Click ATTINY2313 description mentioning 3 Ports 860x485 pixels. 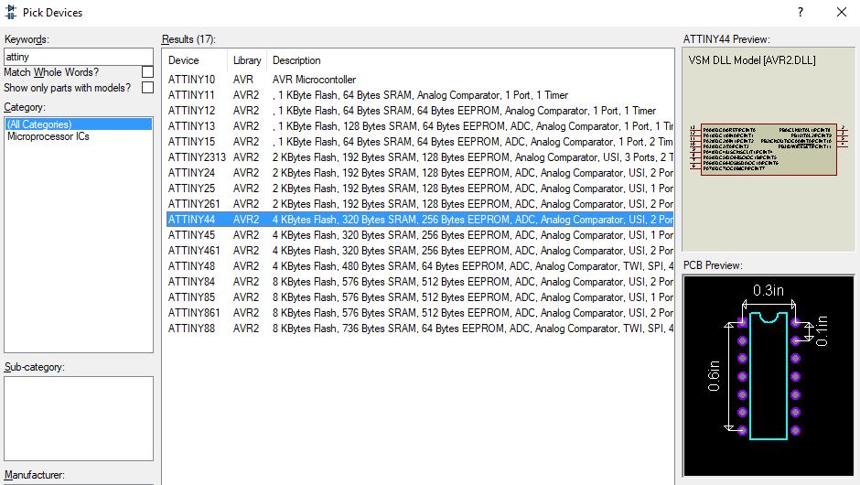point(473,156)
